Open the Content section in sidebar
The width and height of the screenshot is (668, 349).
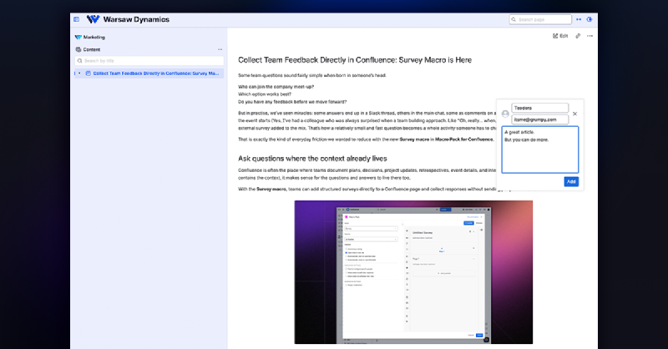pyautogui.click(x=88, y=49)
